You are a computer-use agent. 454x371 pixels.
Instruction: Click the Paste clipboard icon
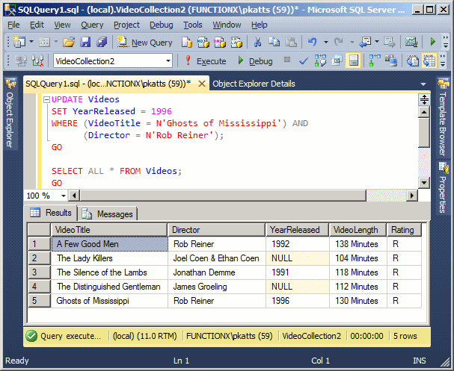(291, 43)
